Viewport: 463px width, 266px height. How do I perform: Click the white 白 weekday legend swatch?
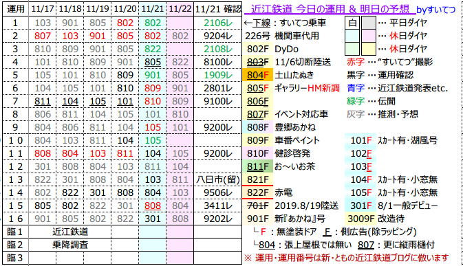click(352, 23)
